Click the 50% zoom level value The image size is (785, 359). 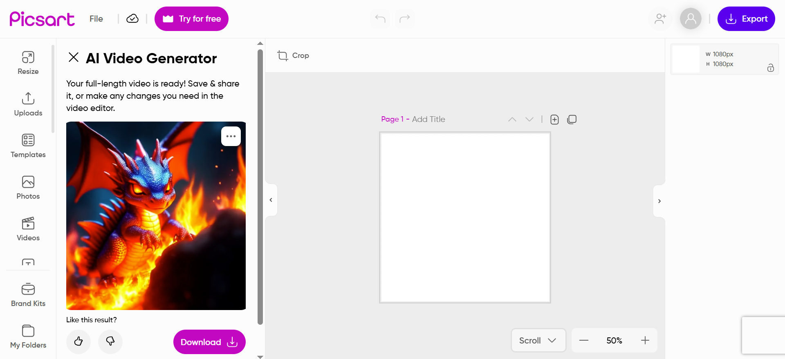click(x=614, y=340)
